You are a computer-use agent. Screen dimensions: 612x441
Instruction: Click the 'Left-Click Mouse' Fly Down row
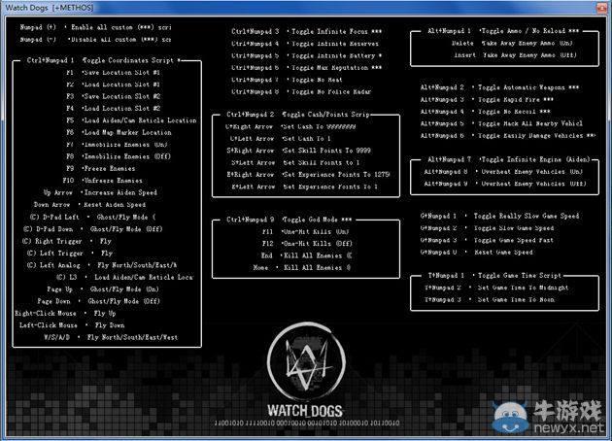[x=72, y=325]
